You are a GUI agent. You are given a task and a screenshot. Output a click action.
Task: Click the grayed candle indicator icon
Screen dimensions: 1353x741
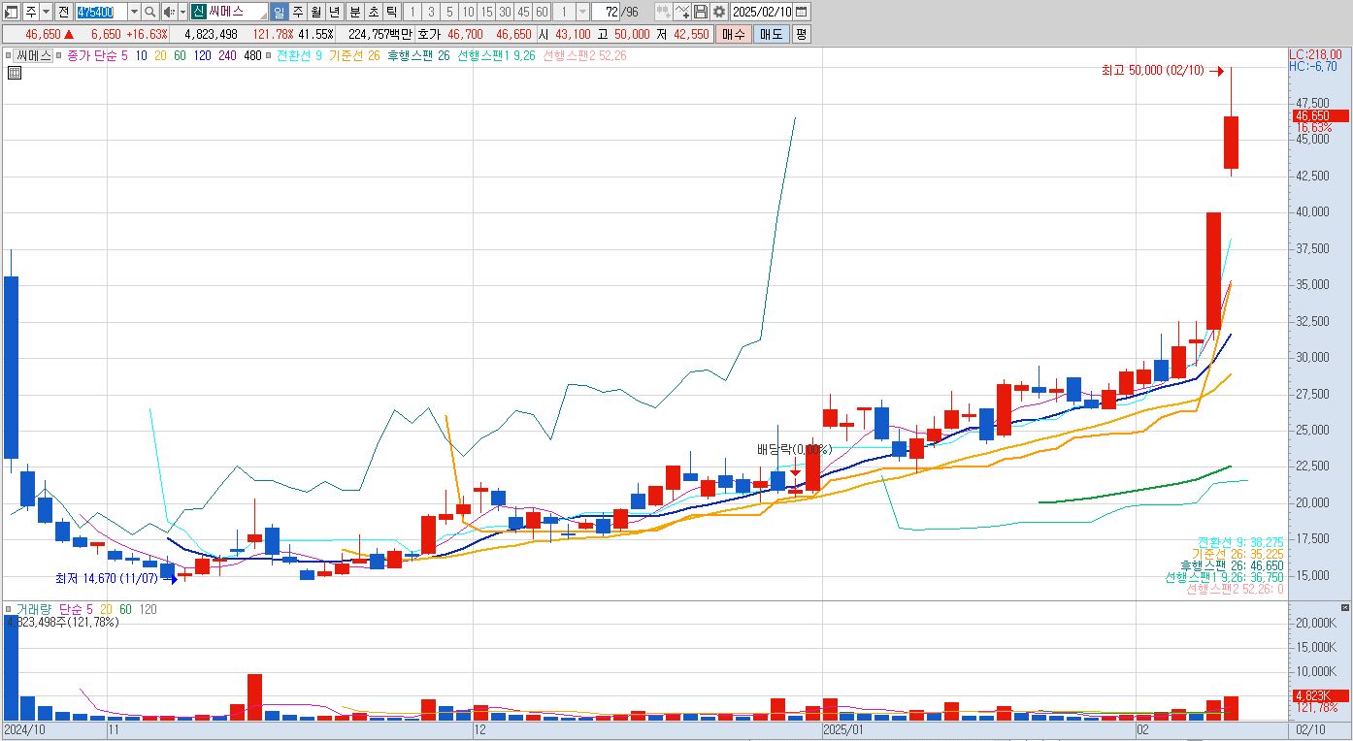(x=662, y=12)
